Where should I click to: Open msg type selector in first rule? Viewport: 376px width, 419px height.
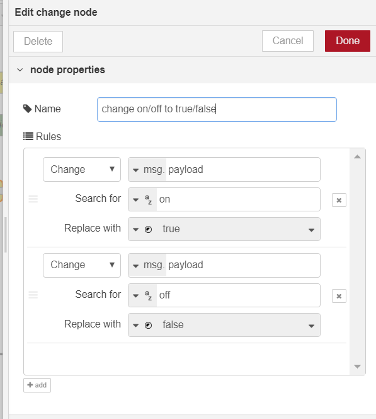tap(147, 170)
